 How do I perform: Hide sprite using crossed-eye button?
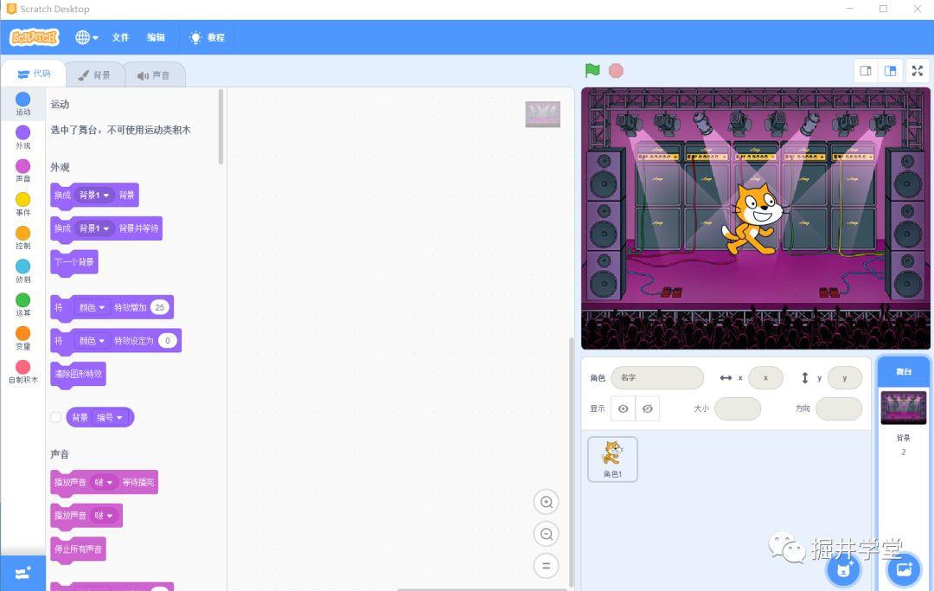click(648, 408)
